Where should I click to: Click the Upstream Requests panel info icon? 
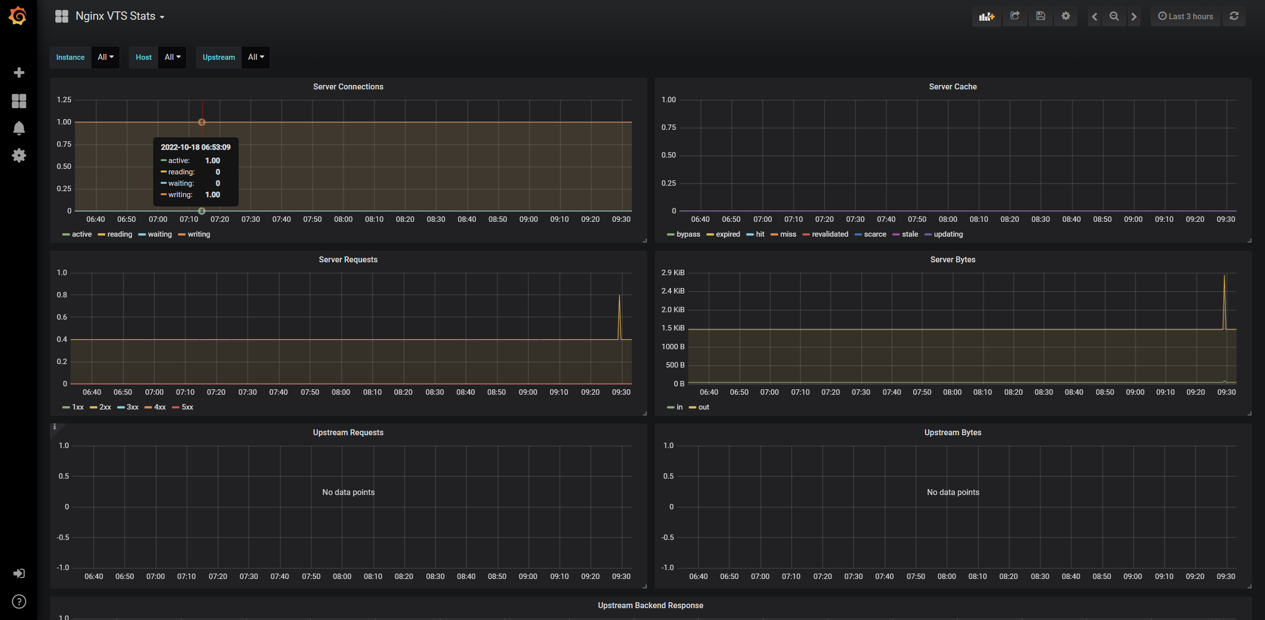pos(54,427)
